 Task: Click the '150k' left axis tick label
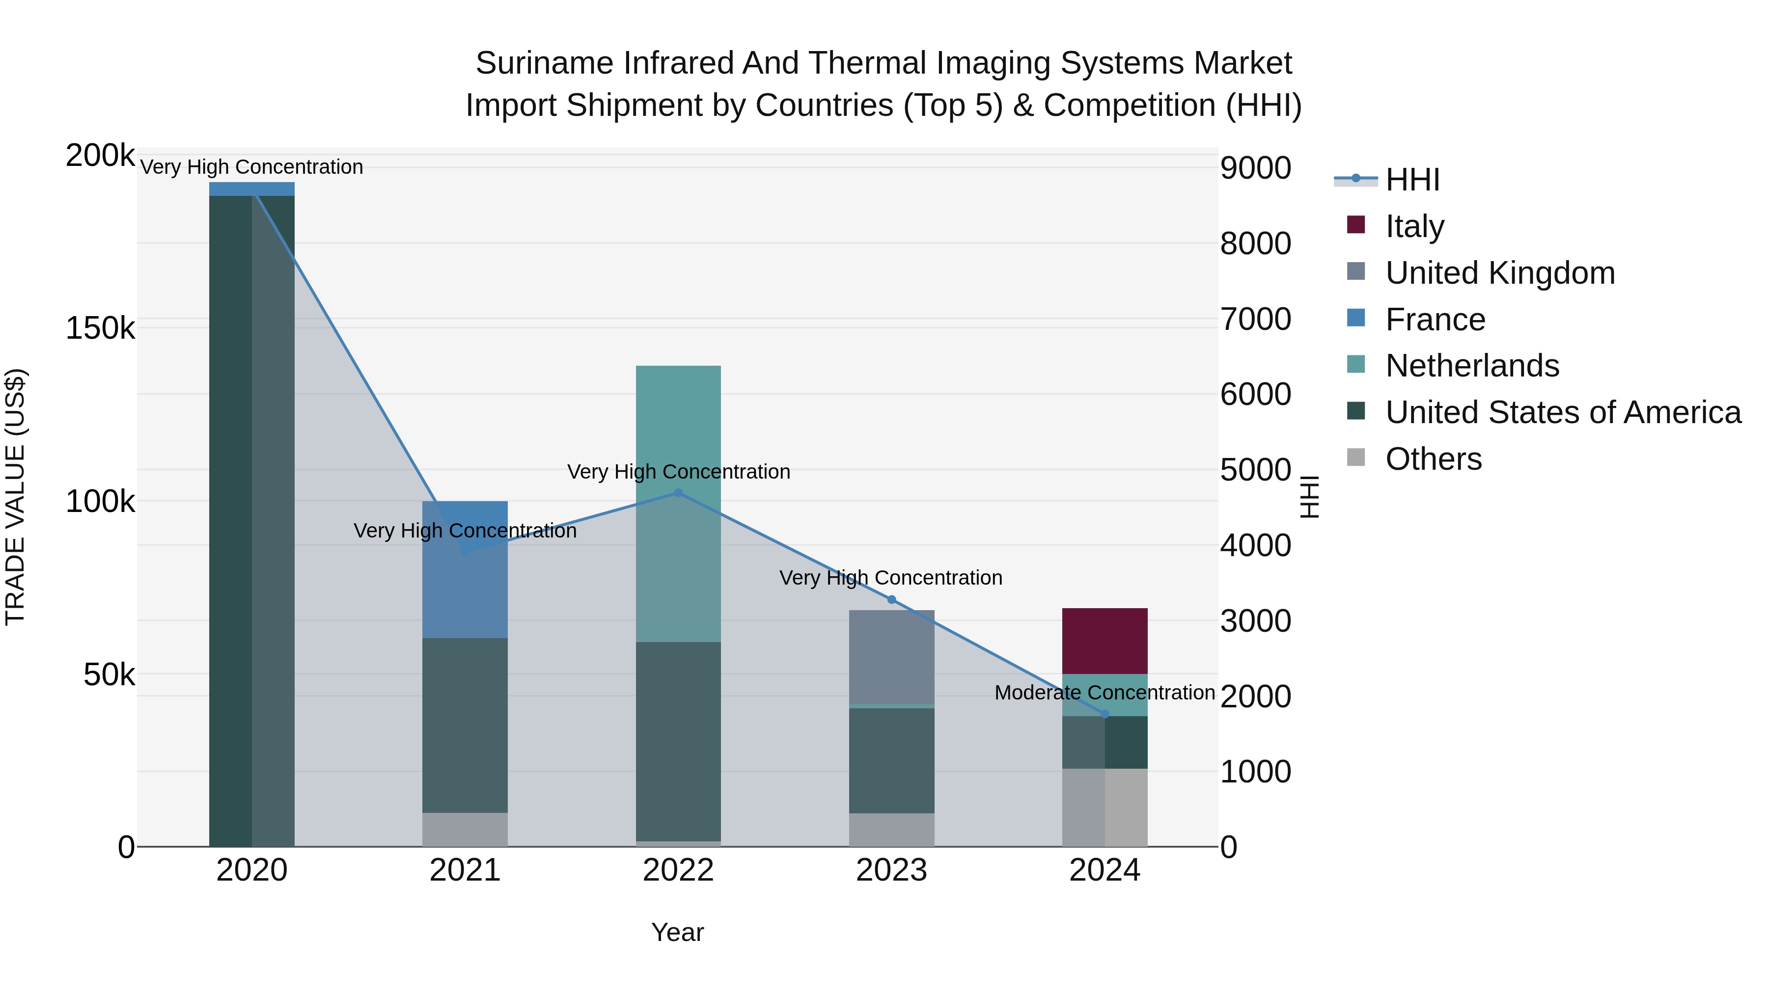pos(100,328)
